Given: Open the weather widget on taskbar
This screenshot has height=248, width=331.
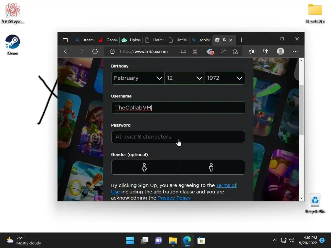Looking at the screenshot, I should click(x=24, y=240).
